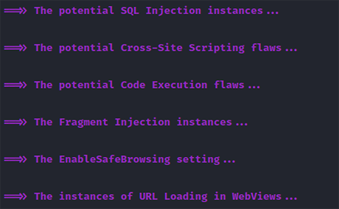The height and width of the screenshot is (209, 339).
Task: Click the arrow before Cross-Site Scripting line
Action: click(x=15, y=48)
